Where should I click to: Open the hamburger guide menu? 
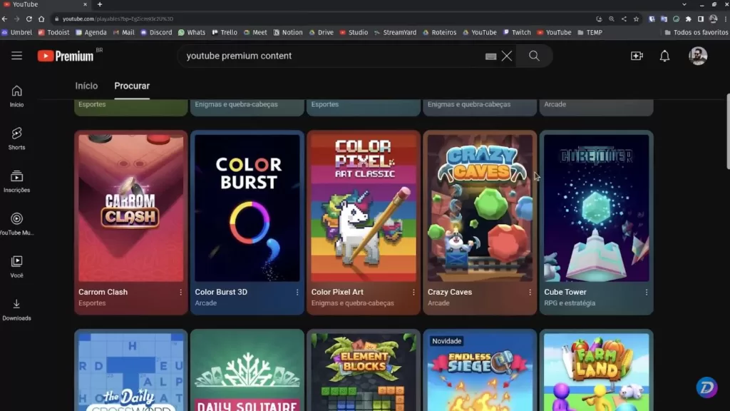17,56
